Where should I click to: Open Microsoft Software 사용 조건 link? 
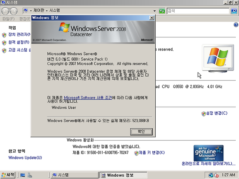(x=88, y=97)
